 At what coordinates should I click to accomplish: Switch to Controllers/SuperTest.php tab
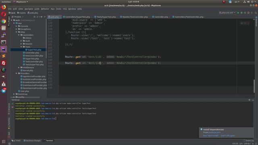pyautogui.click(x=77, y=17)
